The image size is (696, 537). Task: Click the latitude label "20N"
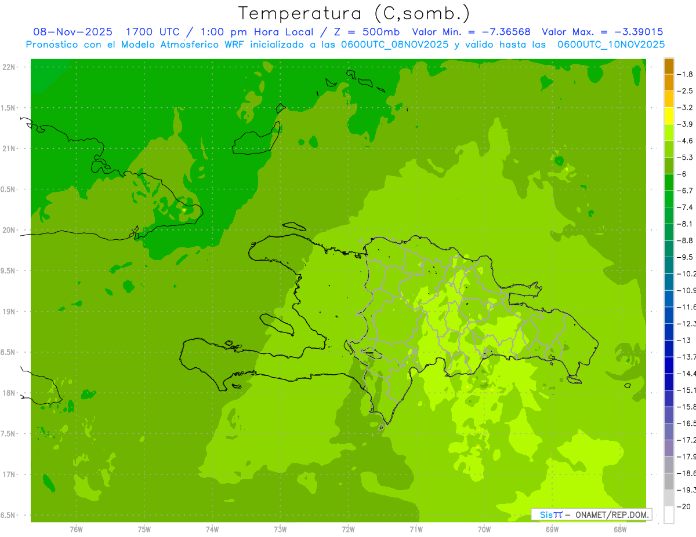[x=9, y=230]
